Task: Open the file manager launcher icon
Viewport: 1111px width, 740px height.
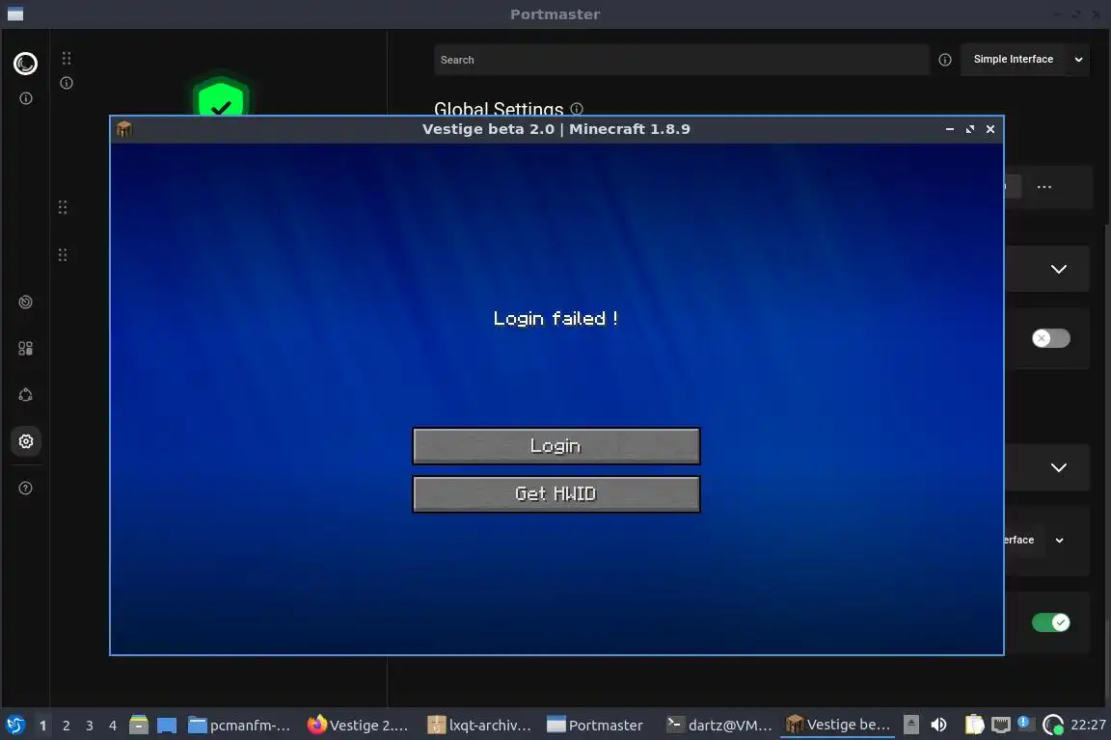Action: click(139, 725)
